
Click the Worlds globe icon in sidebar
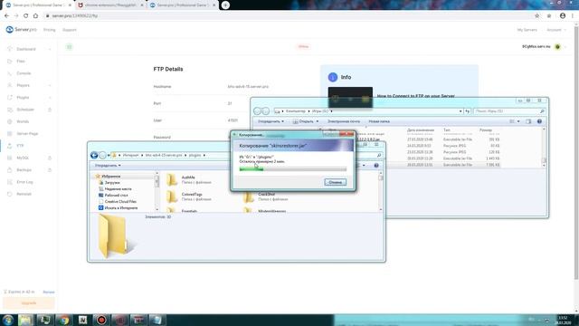pos(10,121)
